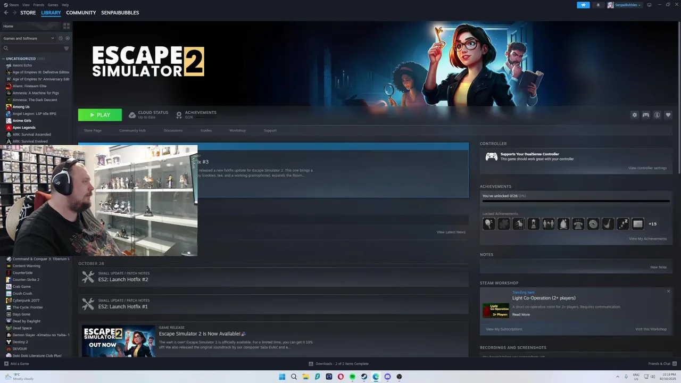Toggle sort by recent clock icon
681x383 pixels.
61,38
